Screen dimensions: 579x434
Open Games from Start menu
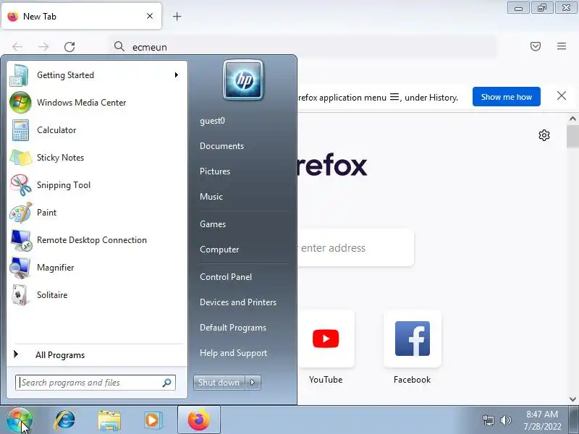pos(212,224)
